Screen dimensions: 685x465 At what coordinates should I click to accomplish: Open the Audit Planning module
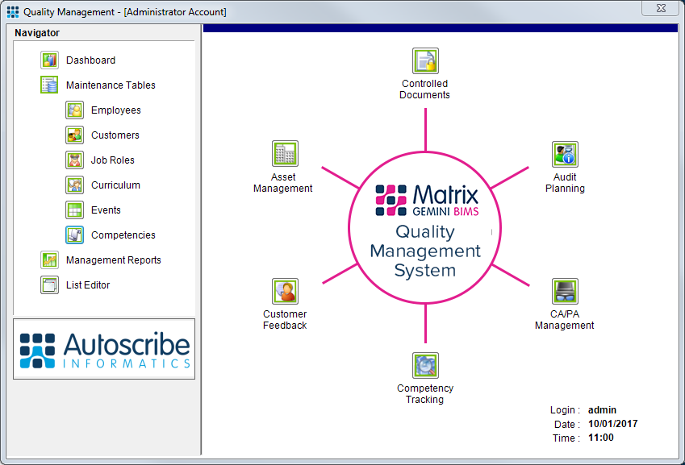[564, 154]
